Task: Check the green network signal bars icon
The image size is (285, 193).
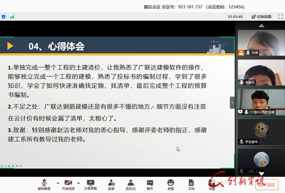Action: [x=12, y=17]
